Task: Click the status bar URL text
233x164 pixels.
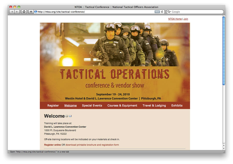Action: [x=39, y=152]
